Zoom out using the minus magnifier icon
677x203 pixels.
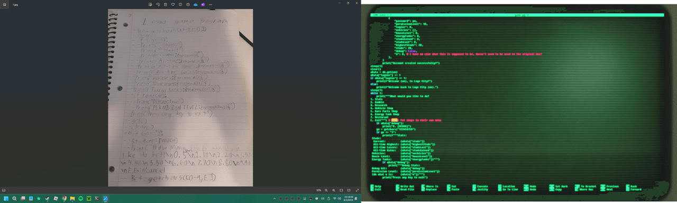(326, 190)
